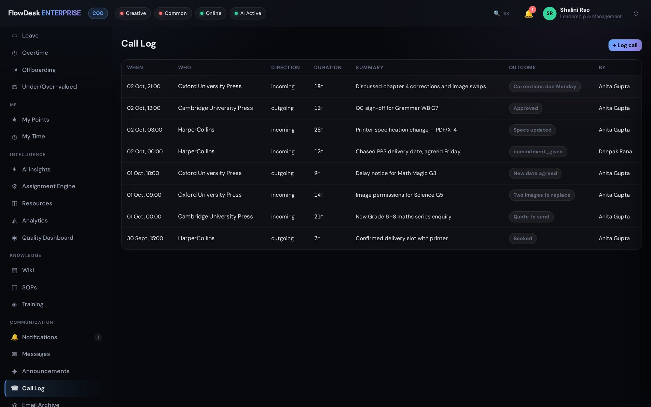Click the notifications count badge in sidebar

(x=98, y=337)
